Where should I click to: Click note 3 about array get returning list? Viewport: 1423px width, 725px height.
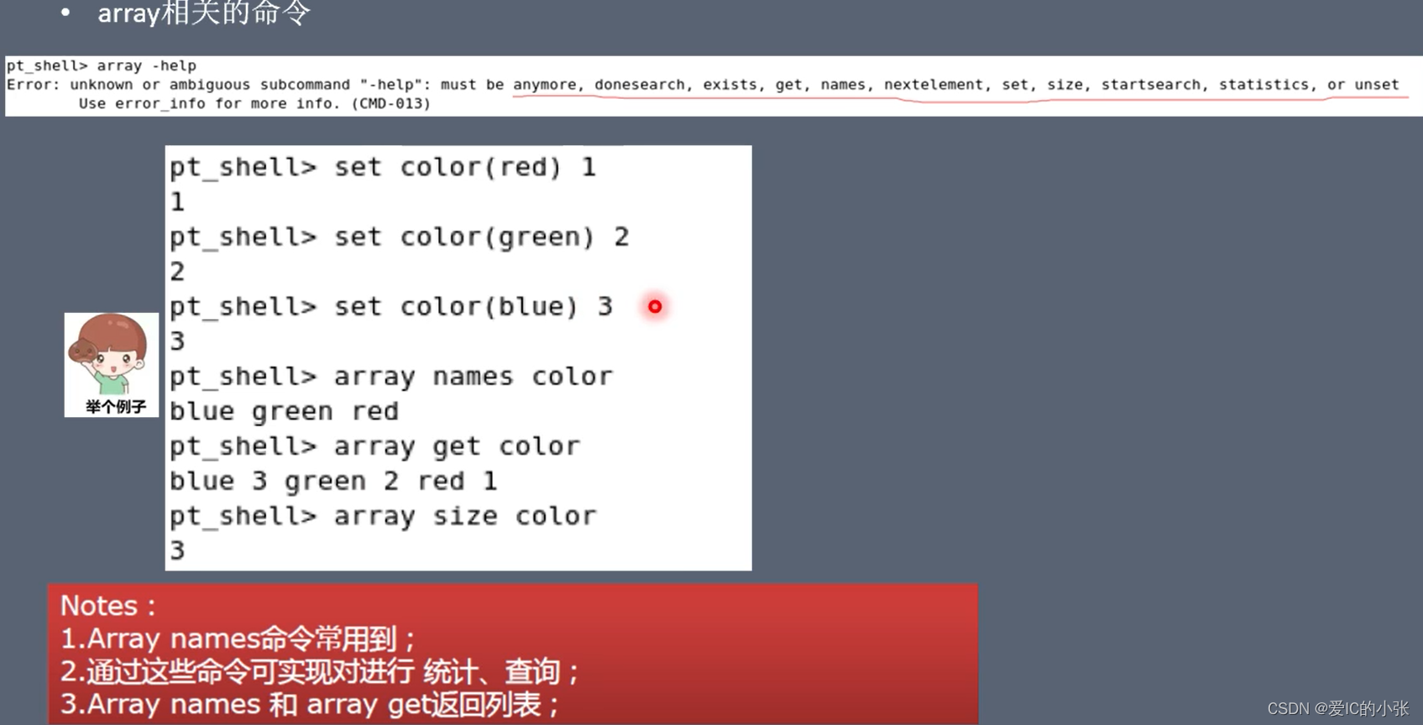(x=310, y=705)
